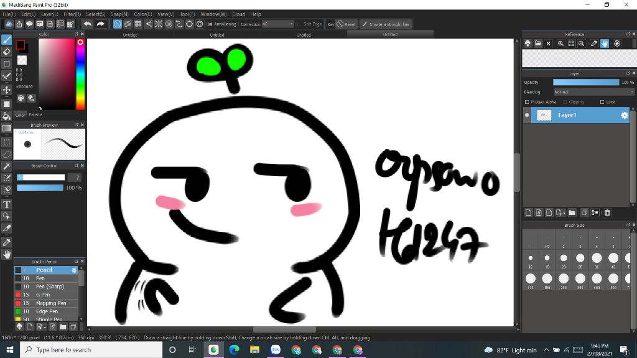Click Create a straight line button

tap(386, 24)
